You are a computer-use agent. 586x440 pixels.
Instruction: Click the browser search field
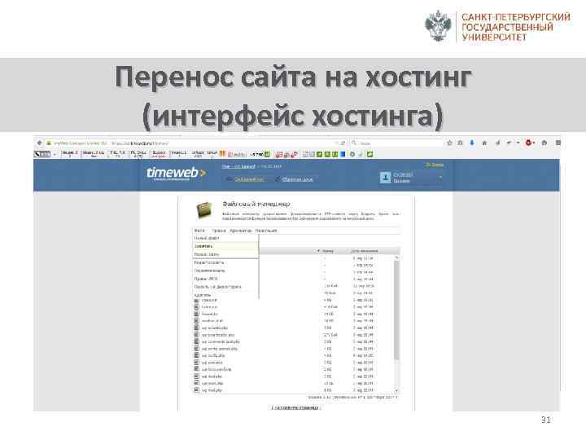tap(396, 143)
